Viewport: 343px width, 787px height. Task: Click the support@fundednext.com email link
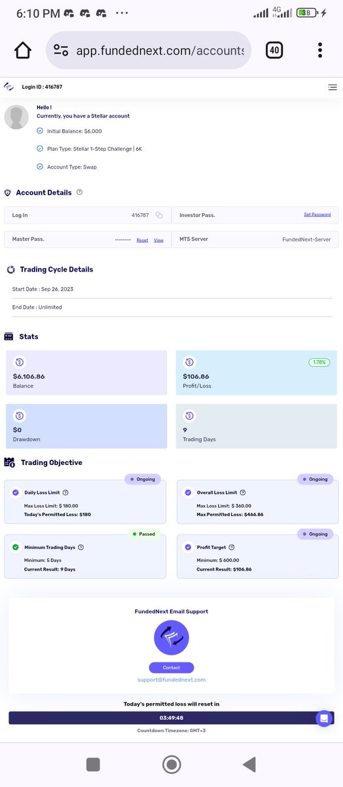[x=171, y=680]
